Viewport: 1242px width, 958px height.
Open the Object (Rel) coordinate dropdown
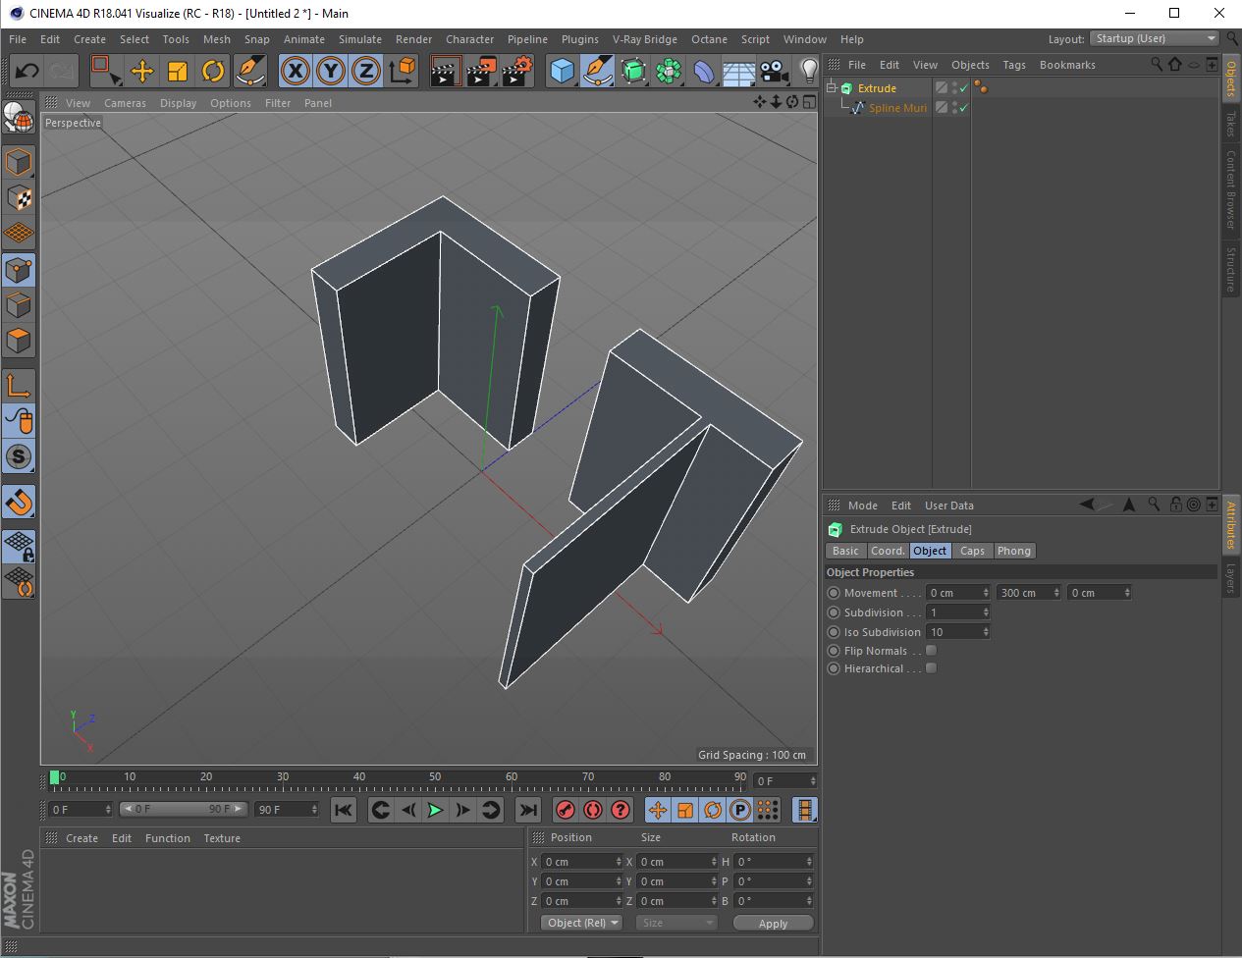(x=582, y=923)
